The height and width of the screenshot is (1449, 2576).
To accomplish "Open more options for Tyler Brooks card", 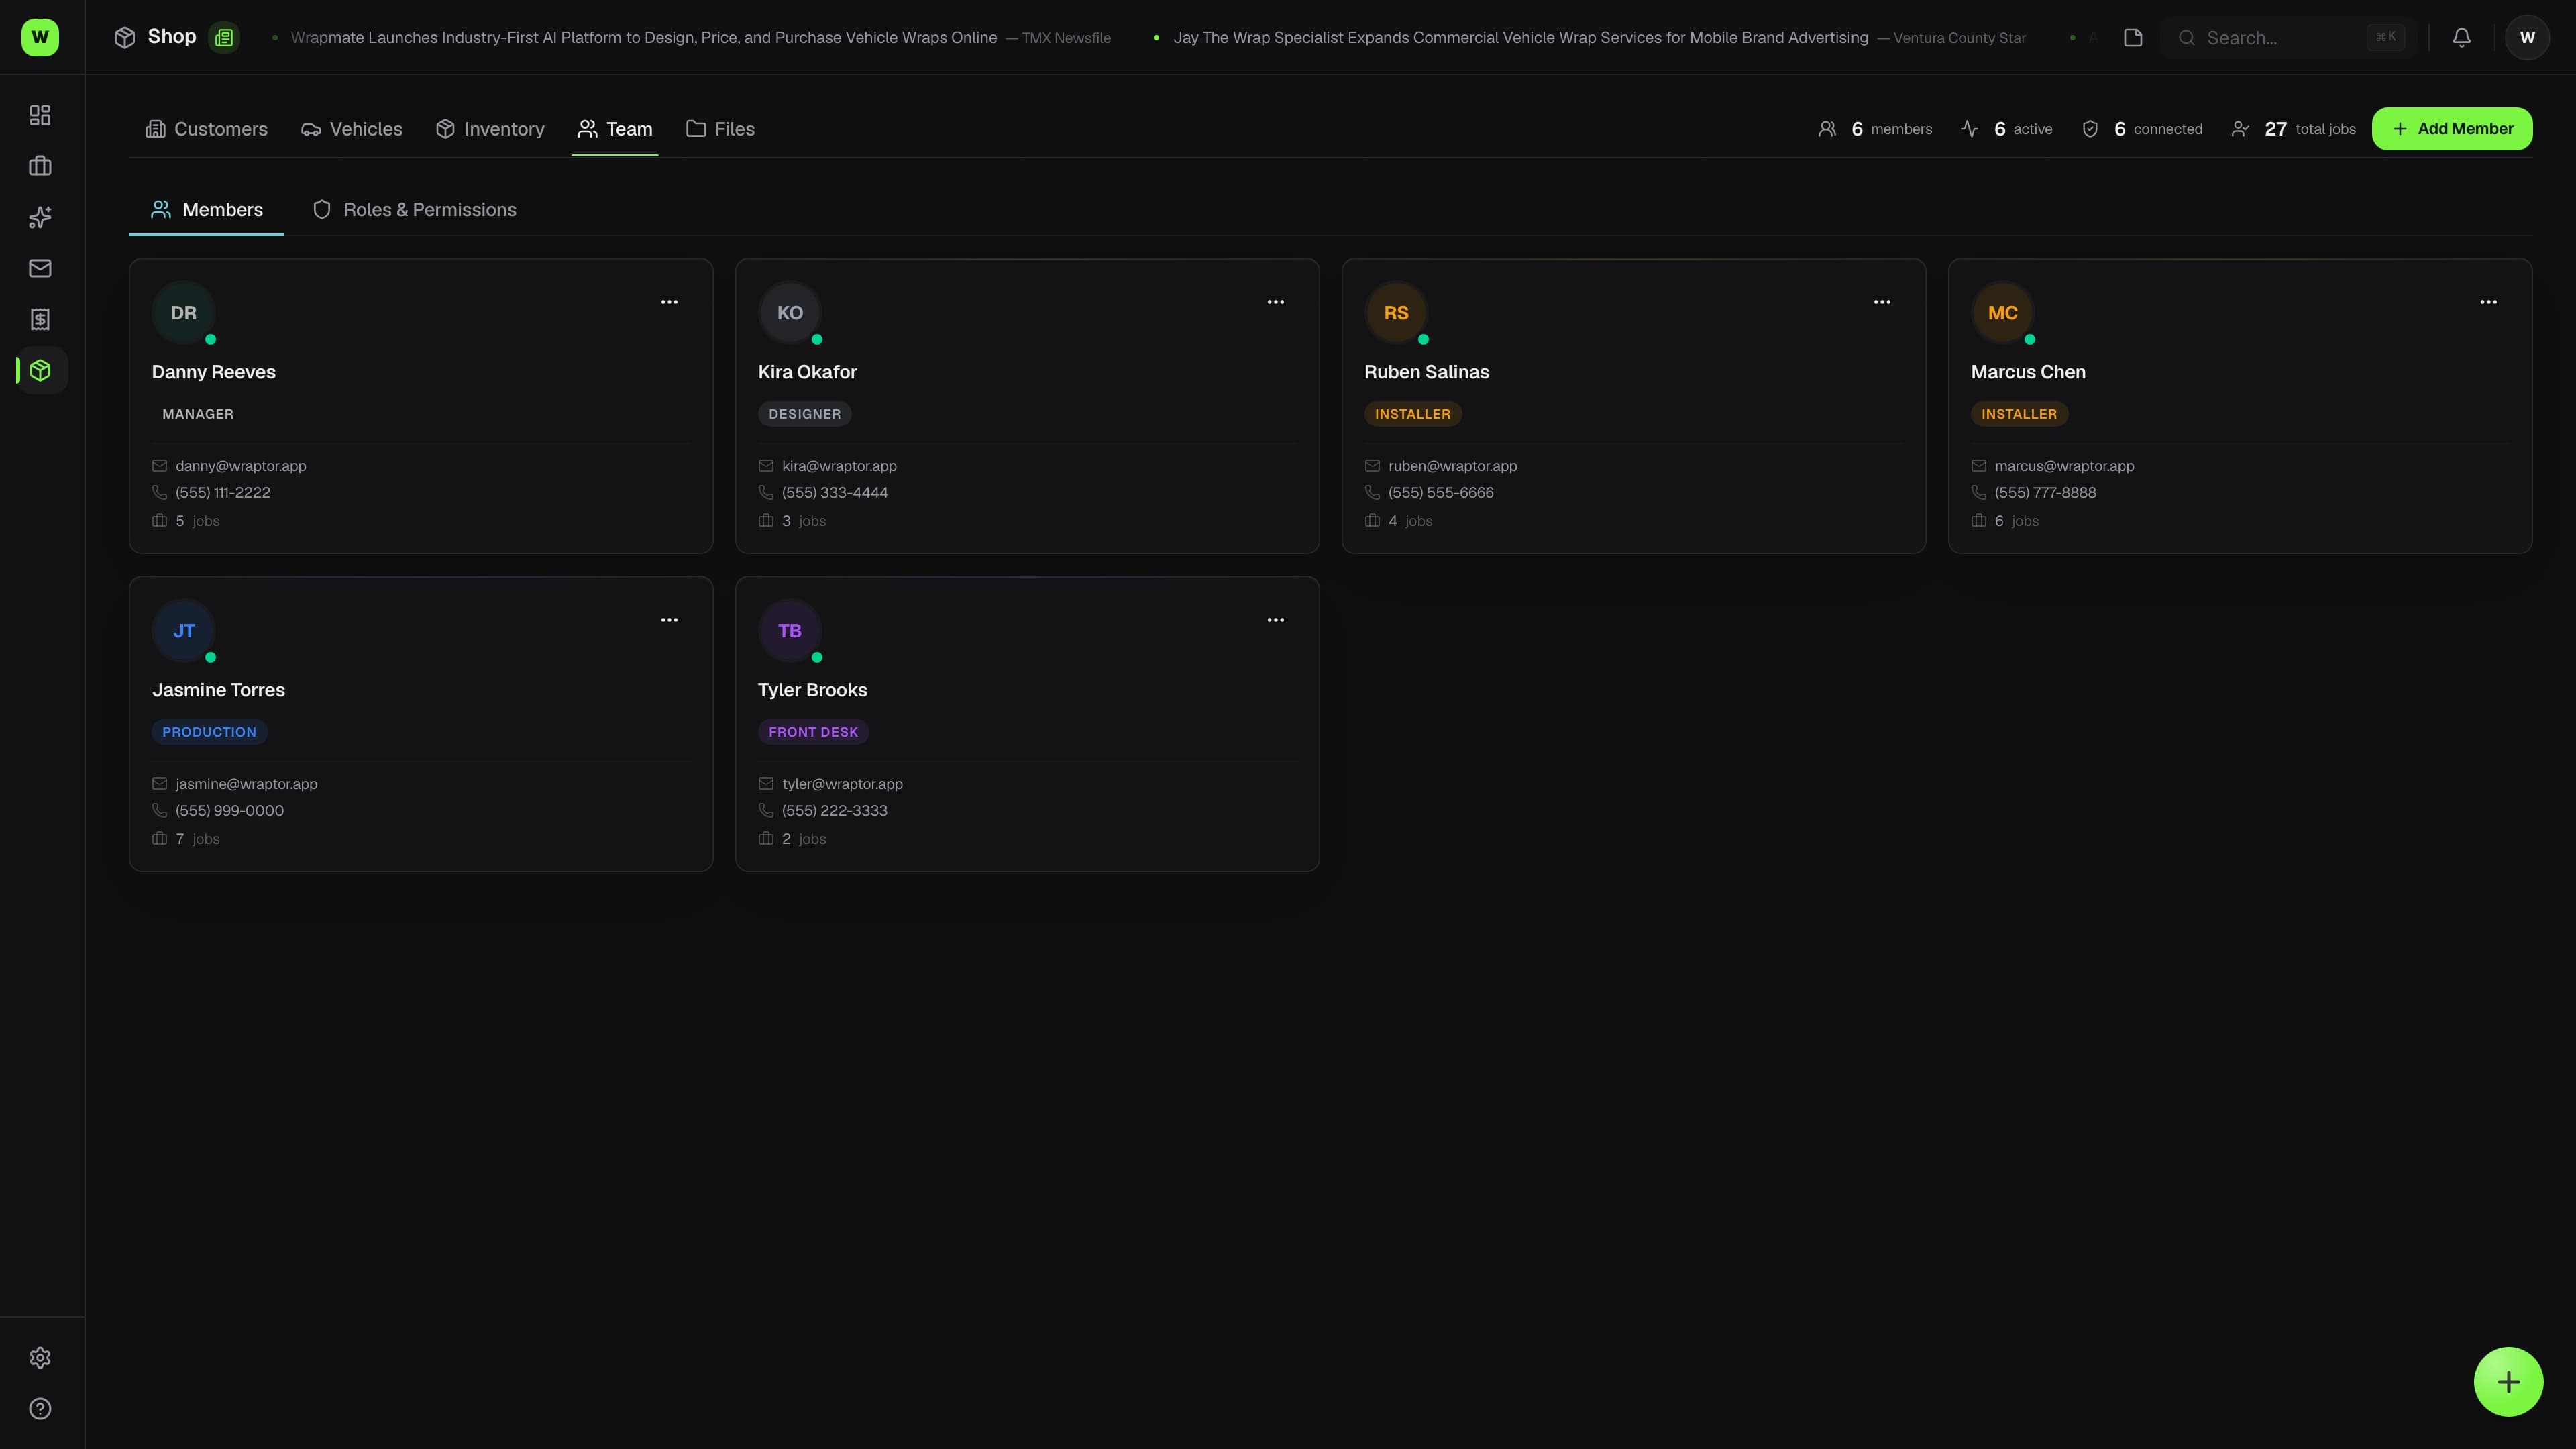I will (1276, 620).
